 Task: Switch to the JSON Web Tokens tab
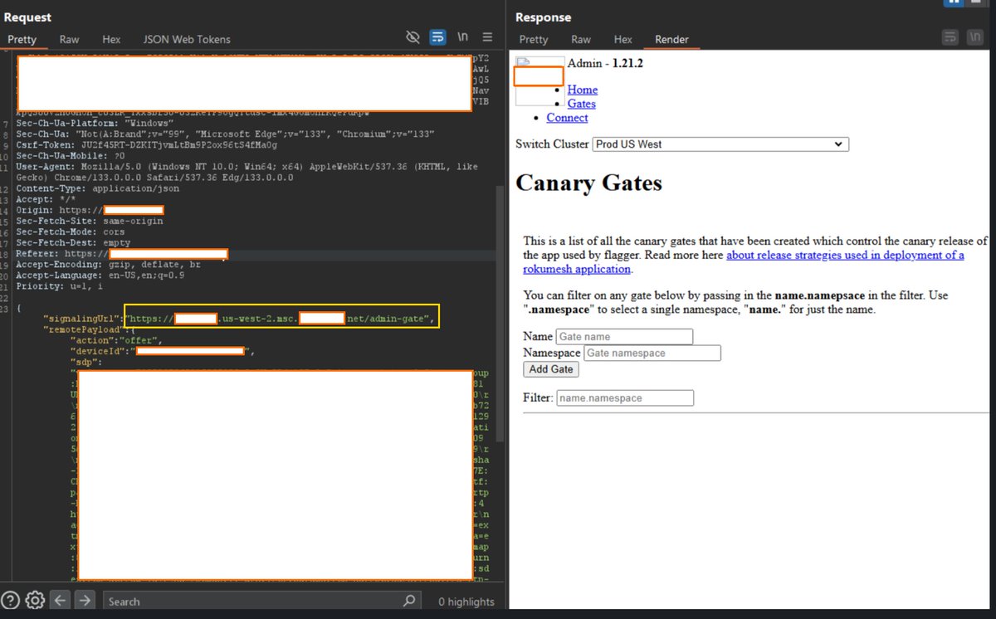point(186,38)
